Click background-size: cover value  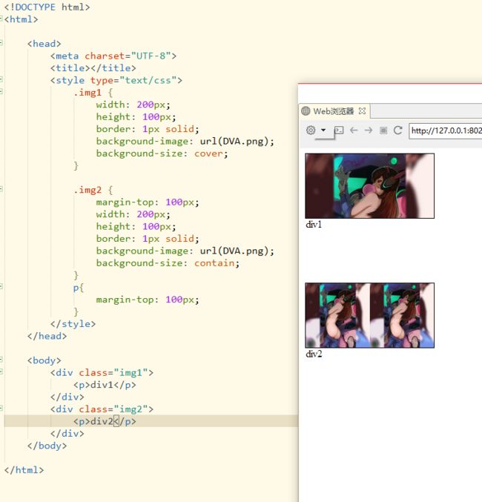coord(208,153)
